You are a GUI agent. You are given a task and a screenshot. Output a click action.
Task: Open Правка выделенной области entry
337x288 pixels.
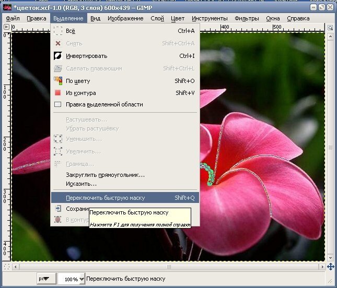click(125, 104)
